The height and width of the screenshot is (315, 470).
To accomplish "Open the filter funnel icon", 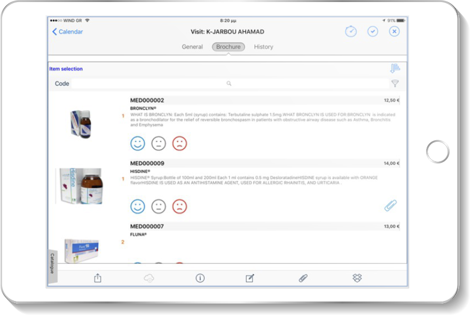I will point(395,83).
